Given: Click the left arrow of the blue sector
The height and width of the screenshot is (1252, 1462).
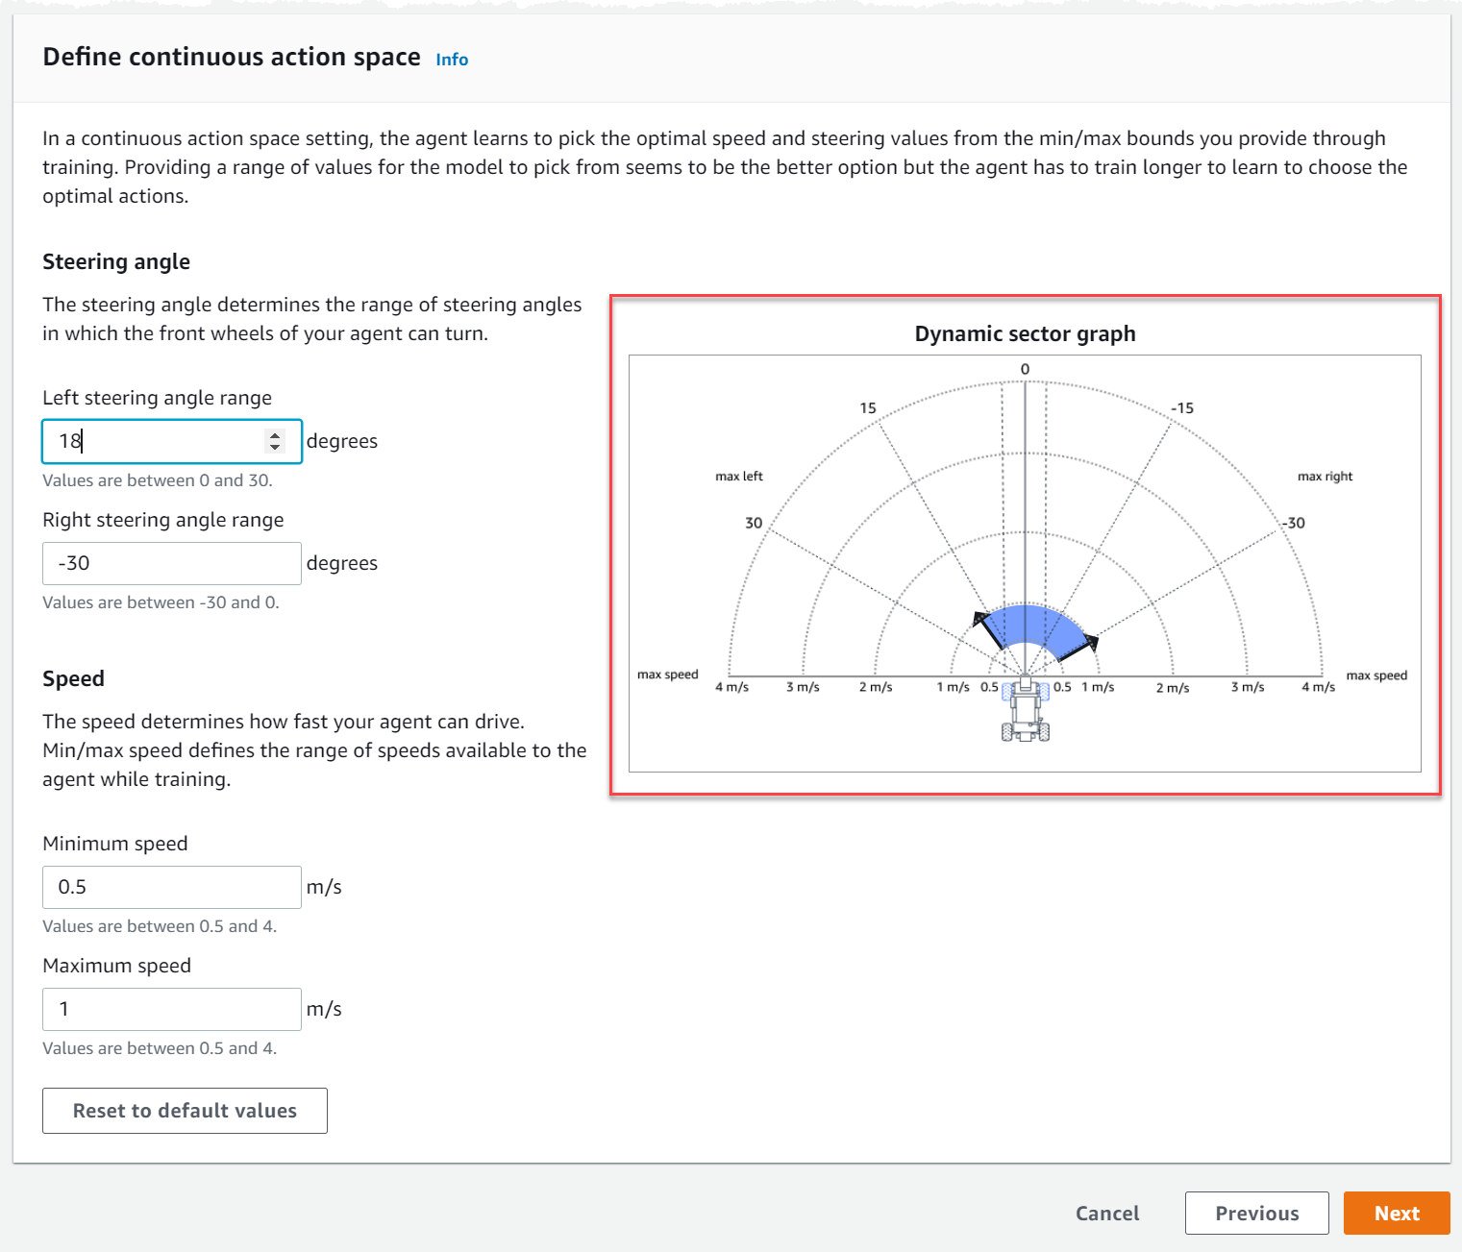Looking at the screenshot, I should [x=981, y=618].
